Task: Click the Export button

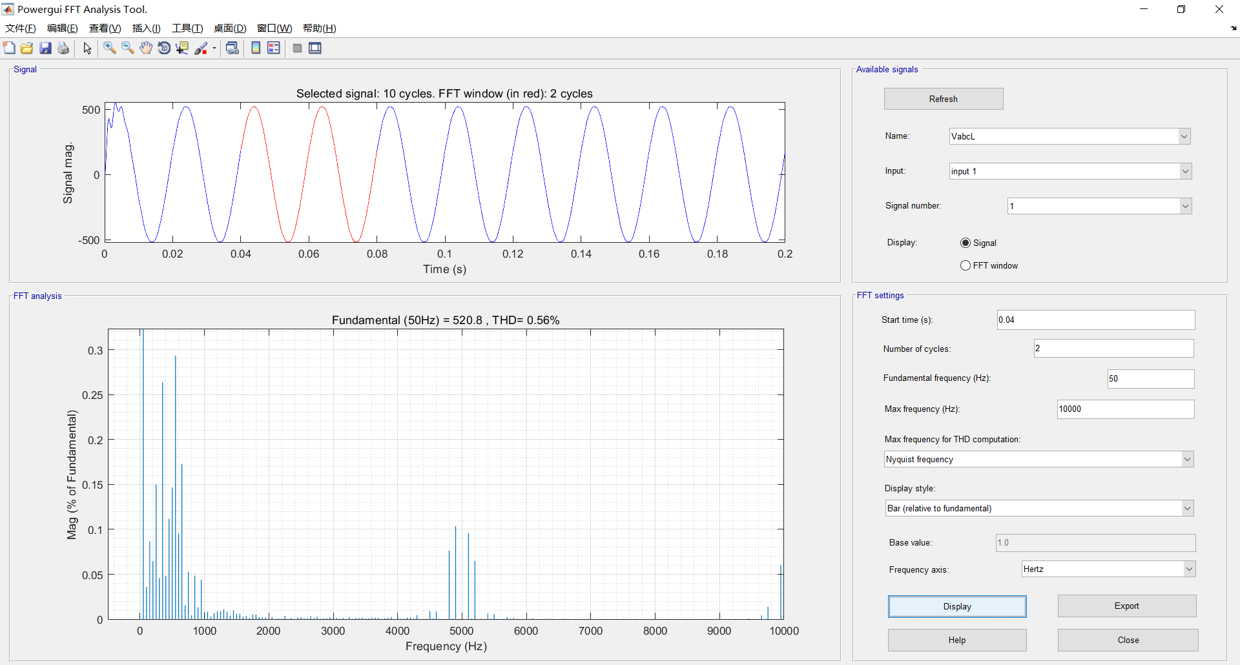Action: [1127, 606]
